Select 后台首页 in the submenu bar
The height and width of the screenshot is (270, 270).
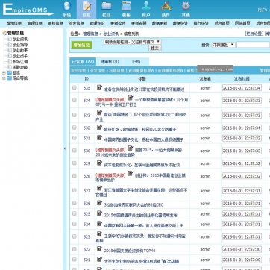222,23
